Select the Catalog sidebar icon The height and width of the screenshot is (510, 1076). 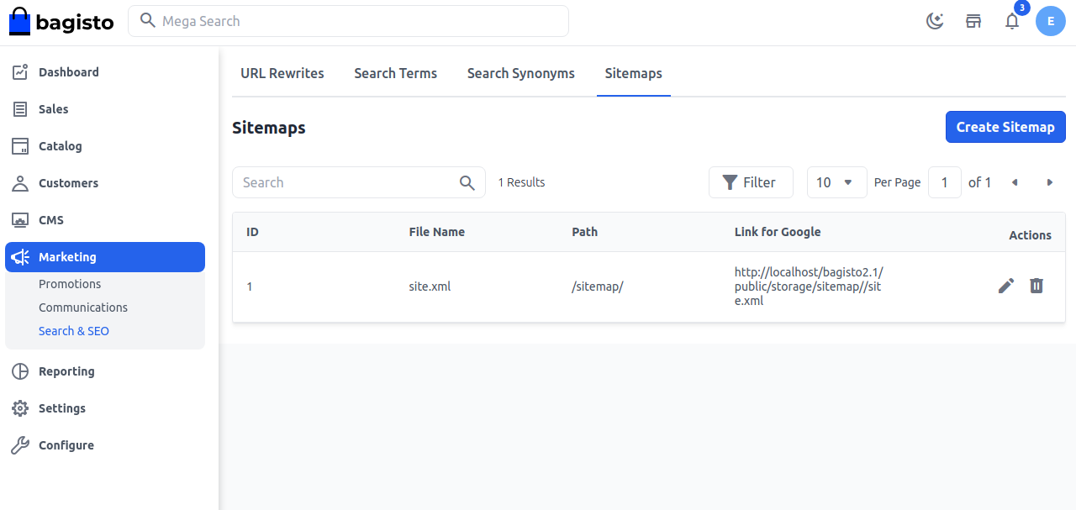click(19, 145)
